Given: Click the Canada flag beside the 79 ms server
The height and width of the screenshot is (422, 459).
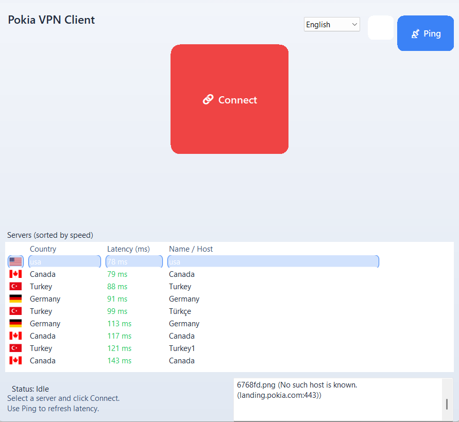Looking at the screenshot, I should [15, 274].
